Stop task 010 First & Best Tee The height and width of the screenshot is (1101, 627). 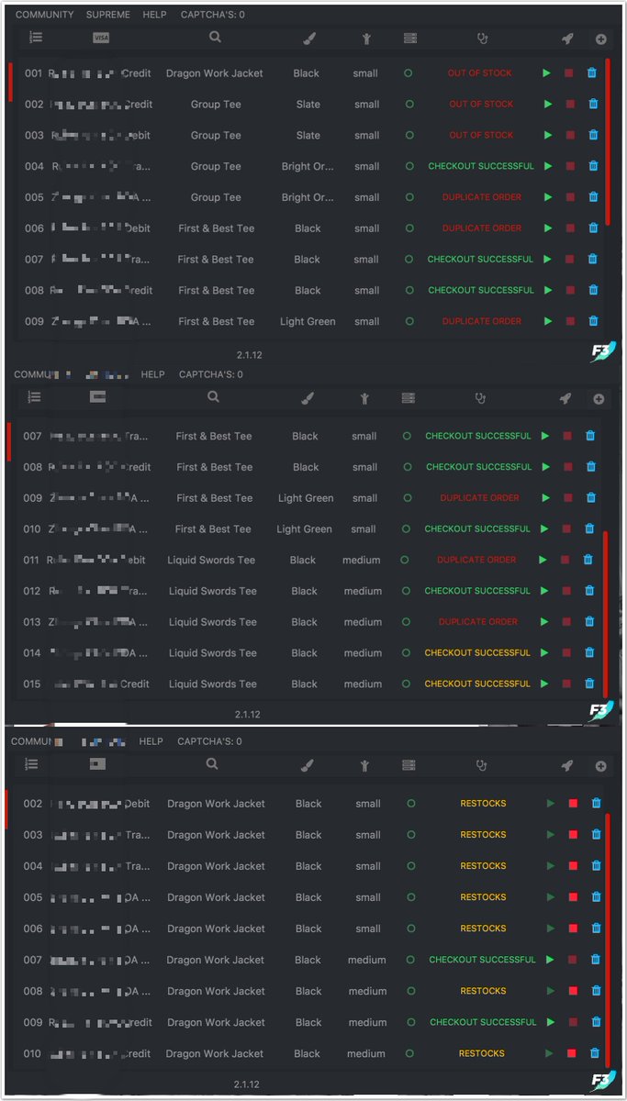click(x=567, y=528)
